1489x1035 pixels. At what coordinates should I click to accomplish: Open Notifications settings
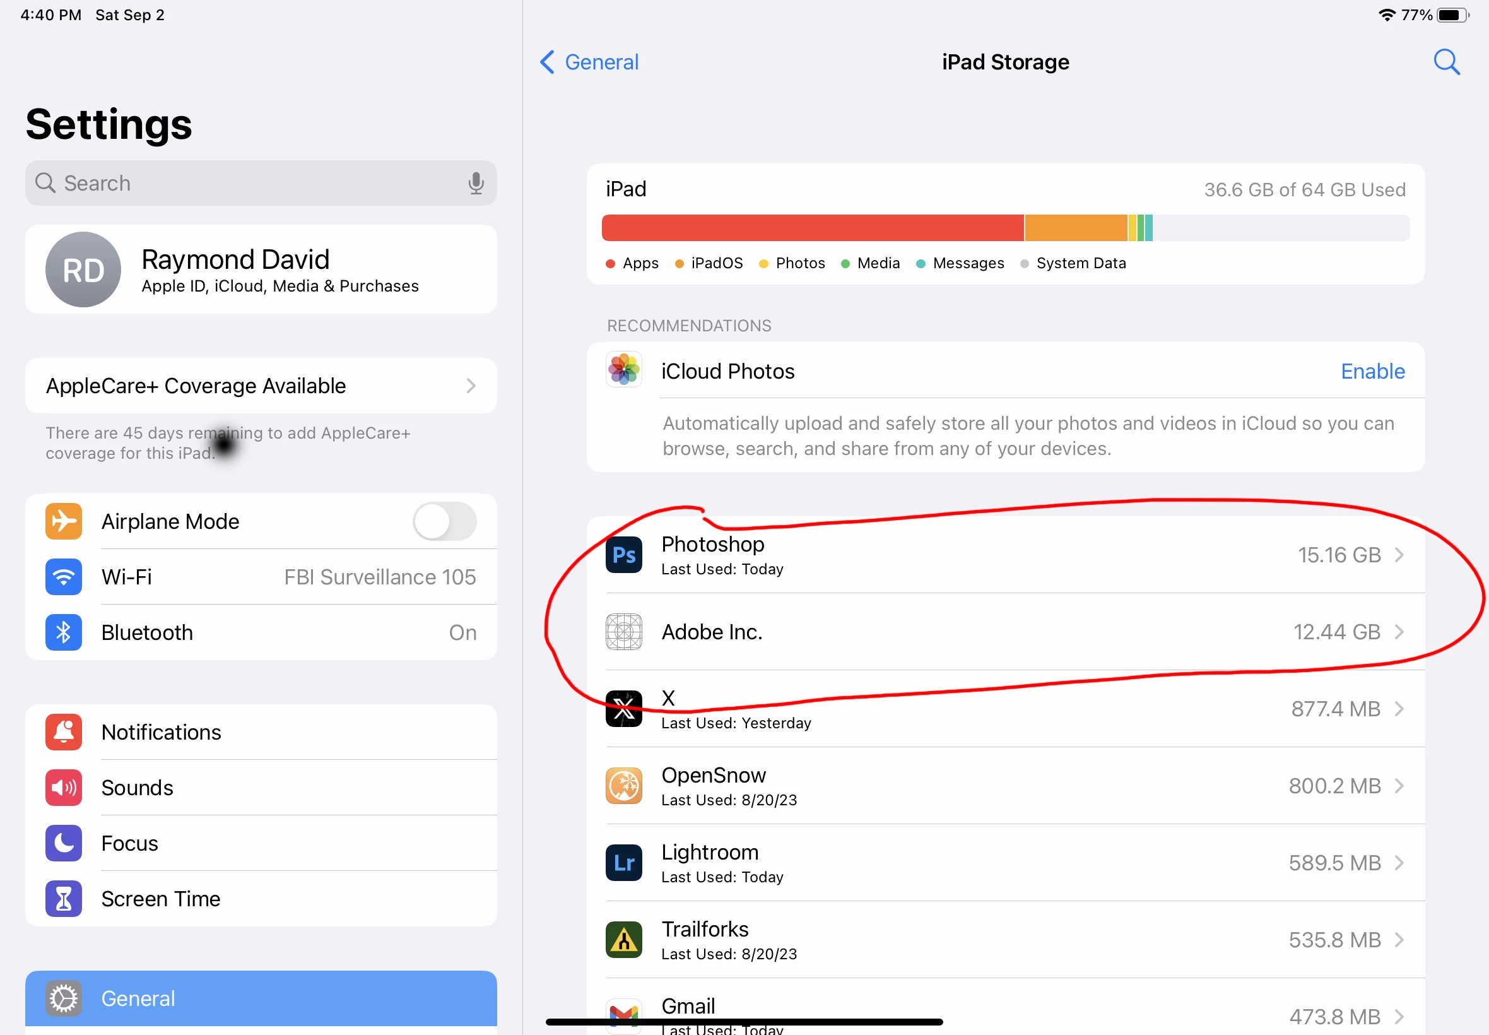click(x=261, y=732)
